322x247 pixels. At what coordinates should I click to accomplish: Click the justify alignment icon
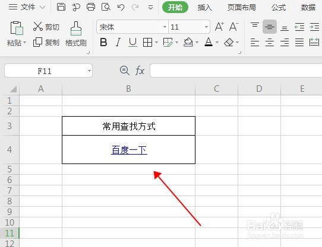(x=299, y=43)
